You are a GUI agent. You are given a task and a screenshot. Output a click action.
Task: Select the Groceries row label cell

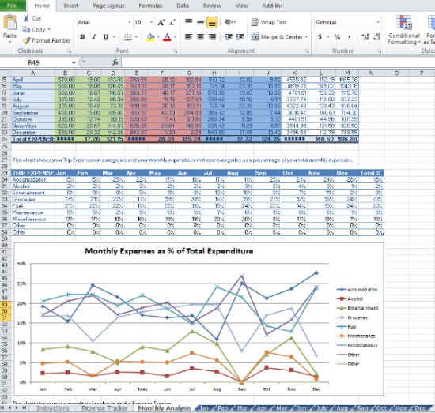32,199
